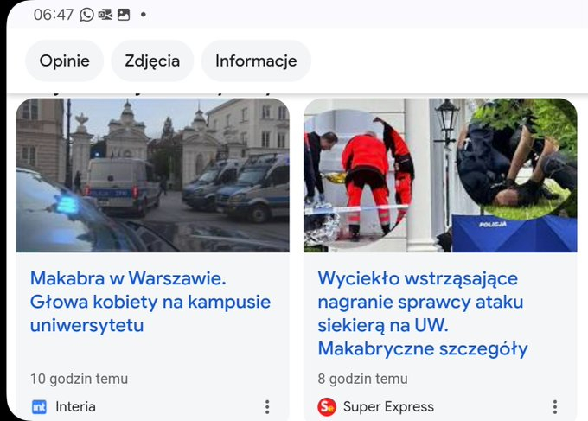Open three-dot menu on Super Express article
588x421 pixels.
pyautogui.click(x=554, y=406)
